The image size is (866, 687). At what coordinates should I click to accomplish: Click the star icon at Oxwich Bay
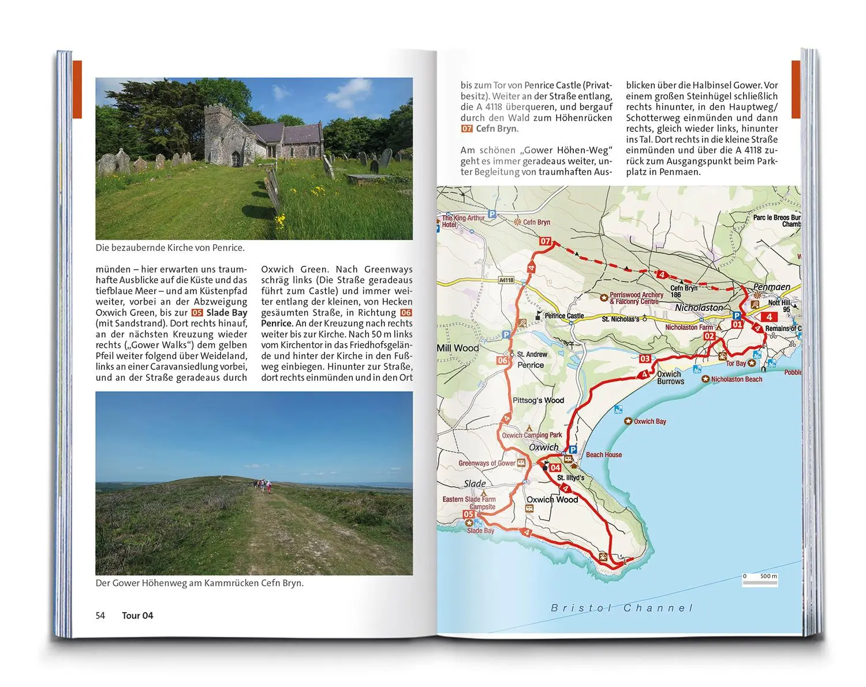tap(628, 421)
